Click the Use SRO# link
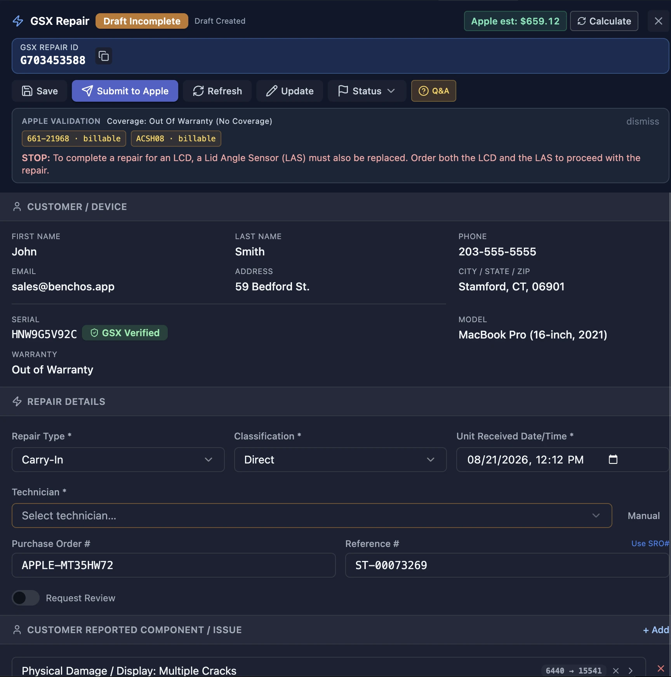The height and width of the screenshot is (677, 671). pos(650,543)
